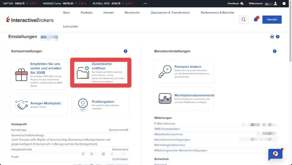The image size is (292, 165).
Task: Open the Benutzereinstellungen help question mark
Action: [x=275, y=51]
